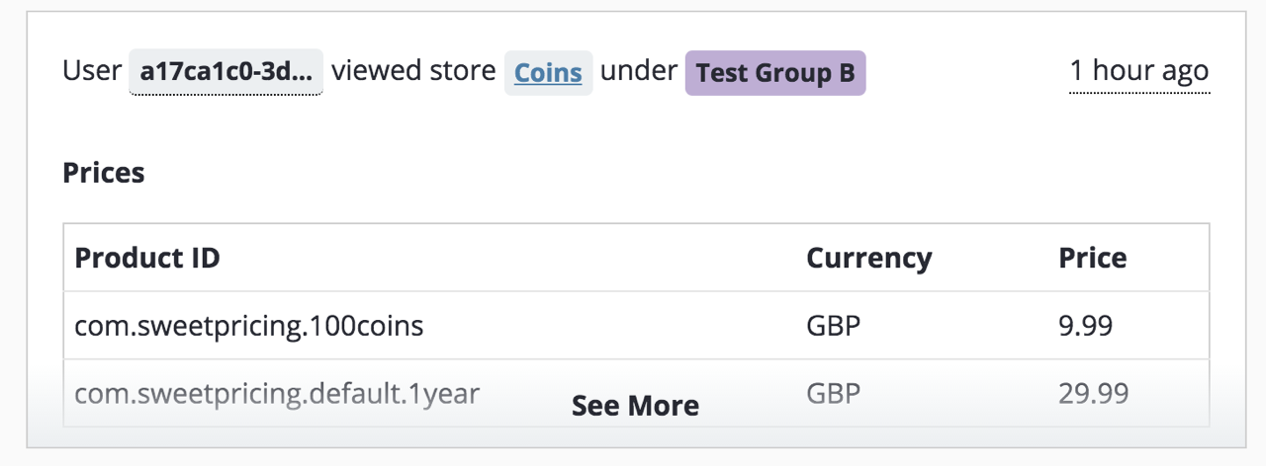The width and height of the screenshot is (1266, 466).
Task: Click the 29.99 price value
Action: (1094, 394)
